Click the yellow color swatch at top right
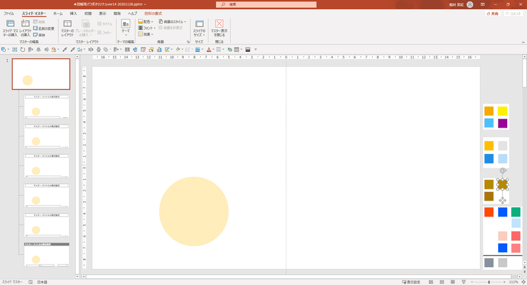This screenshot has width=527, height=285. tap(503, 111)
